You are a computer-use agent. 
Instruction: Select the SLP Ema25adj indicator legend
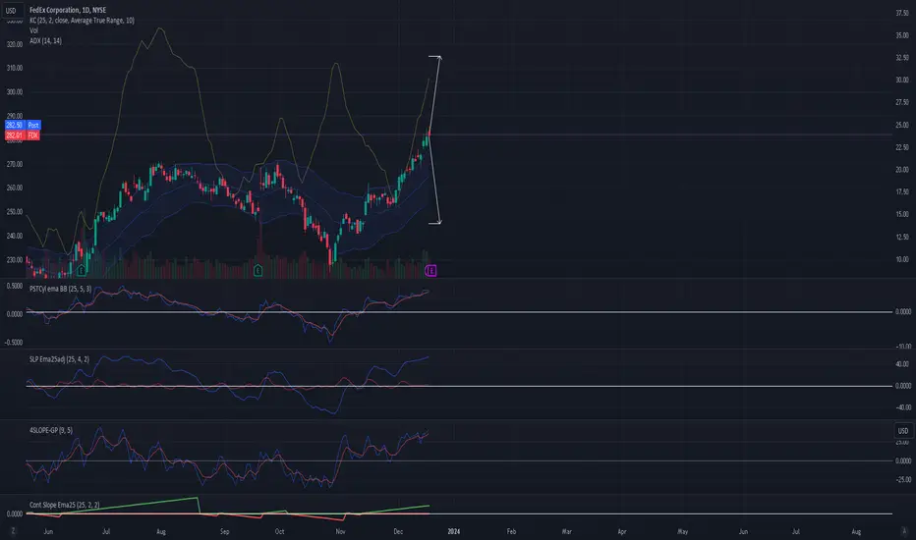tap(59, 359)
